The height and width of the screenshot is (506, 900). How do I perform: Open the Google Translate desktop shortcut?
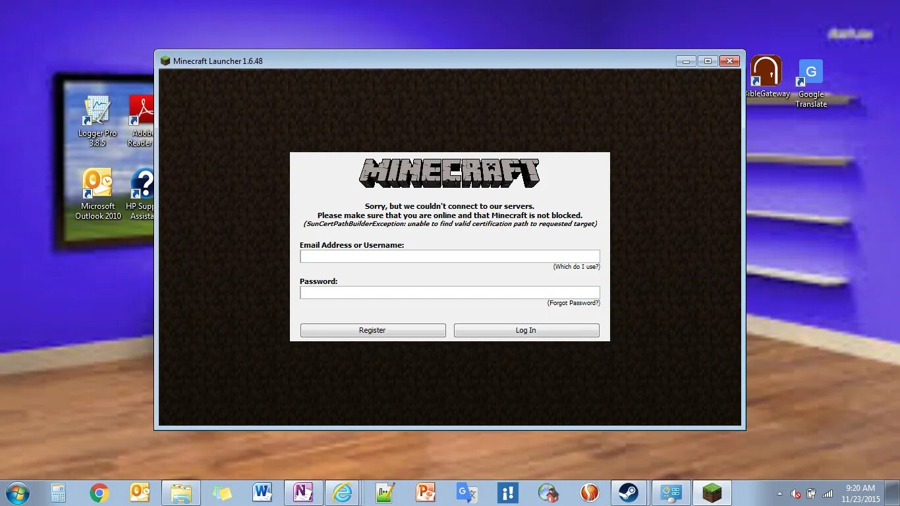click(x=811, y=84)
